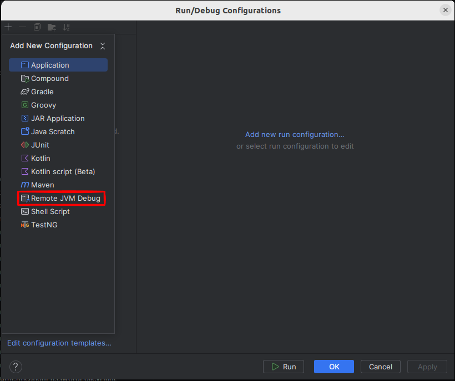The height and width of the screenshot is (381, 455).
Task: Click the Copy Configuration icon
Action: pyautogui.click(x=37, y=27)
